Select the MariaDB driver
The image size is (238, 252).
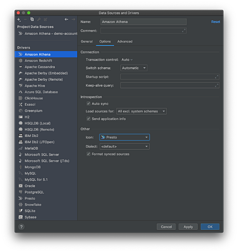click(x=46, y=148)
